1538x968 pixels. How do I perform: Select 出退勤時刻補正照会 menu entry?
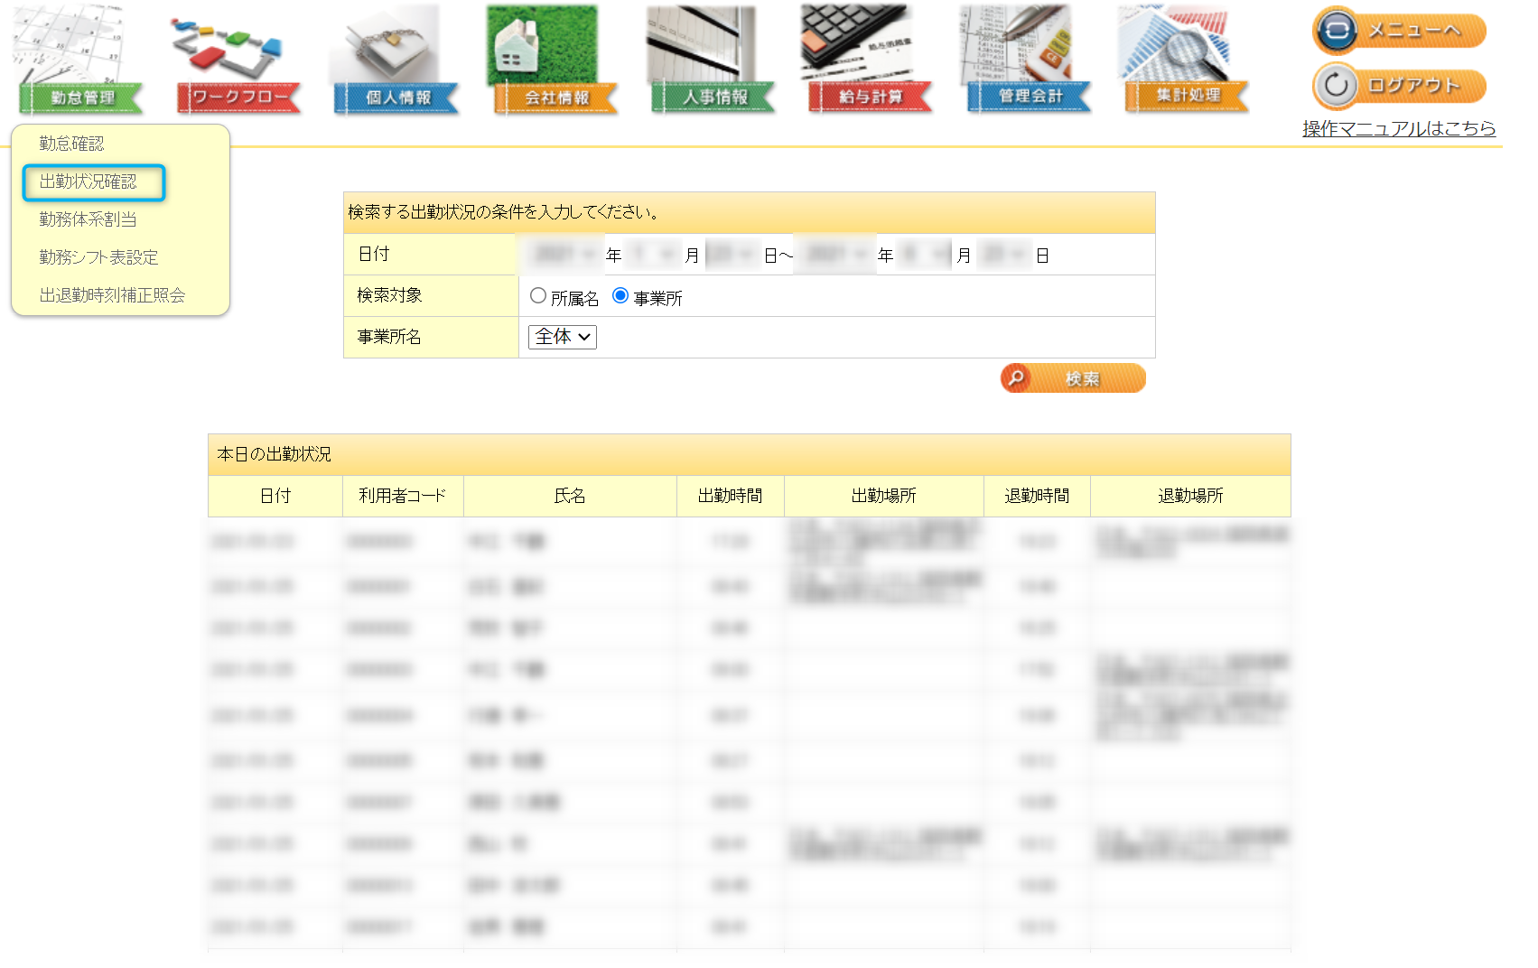112,295
